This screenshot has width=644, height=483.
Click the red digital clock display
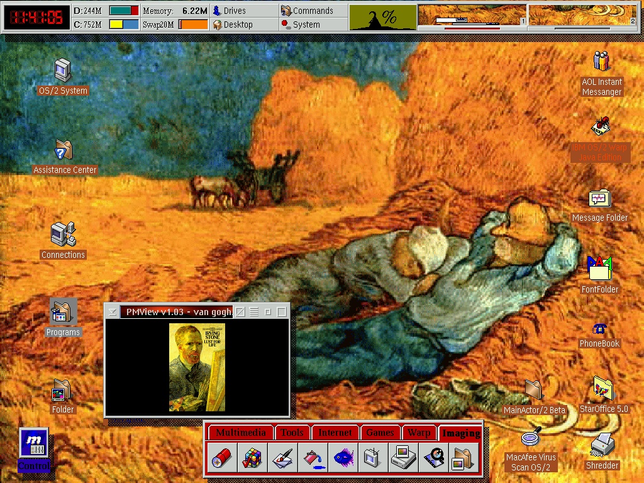tap(36, 17)
